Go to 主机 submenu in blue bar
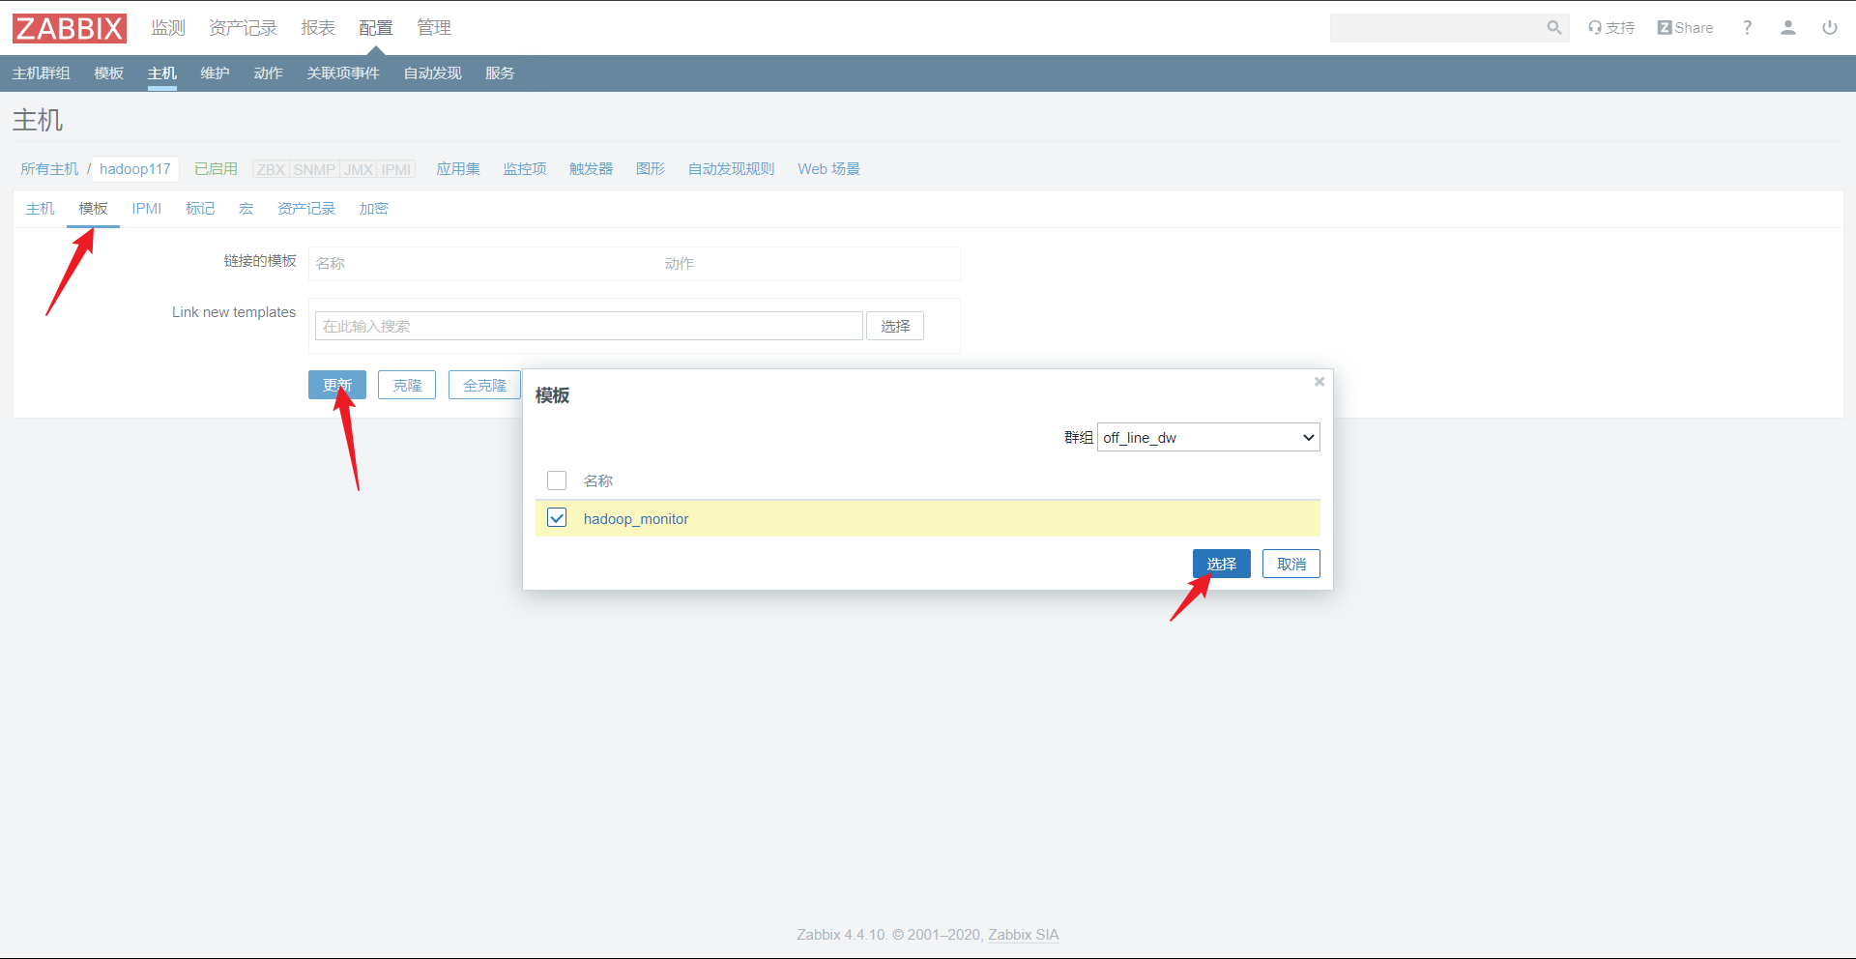Image resolution: width=1856 pixels, height=959 pixels. click(161, 73)
